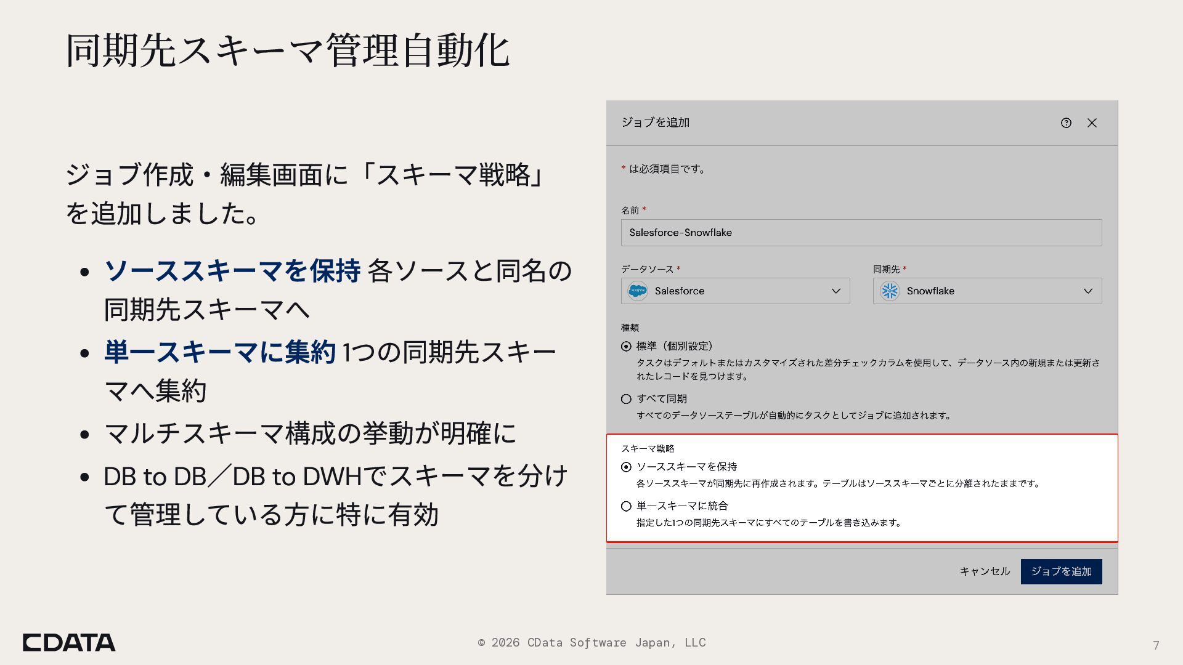Click the bold ソーススキーマを保持 bullet text
The image size is (1183, 665).
232,271
